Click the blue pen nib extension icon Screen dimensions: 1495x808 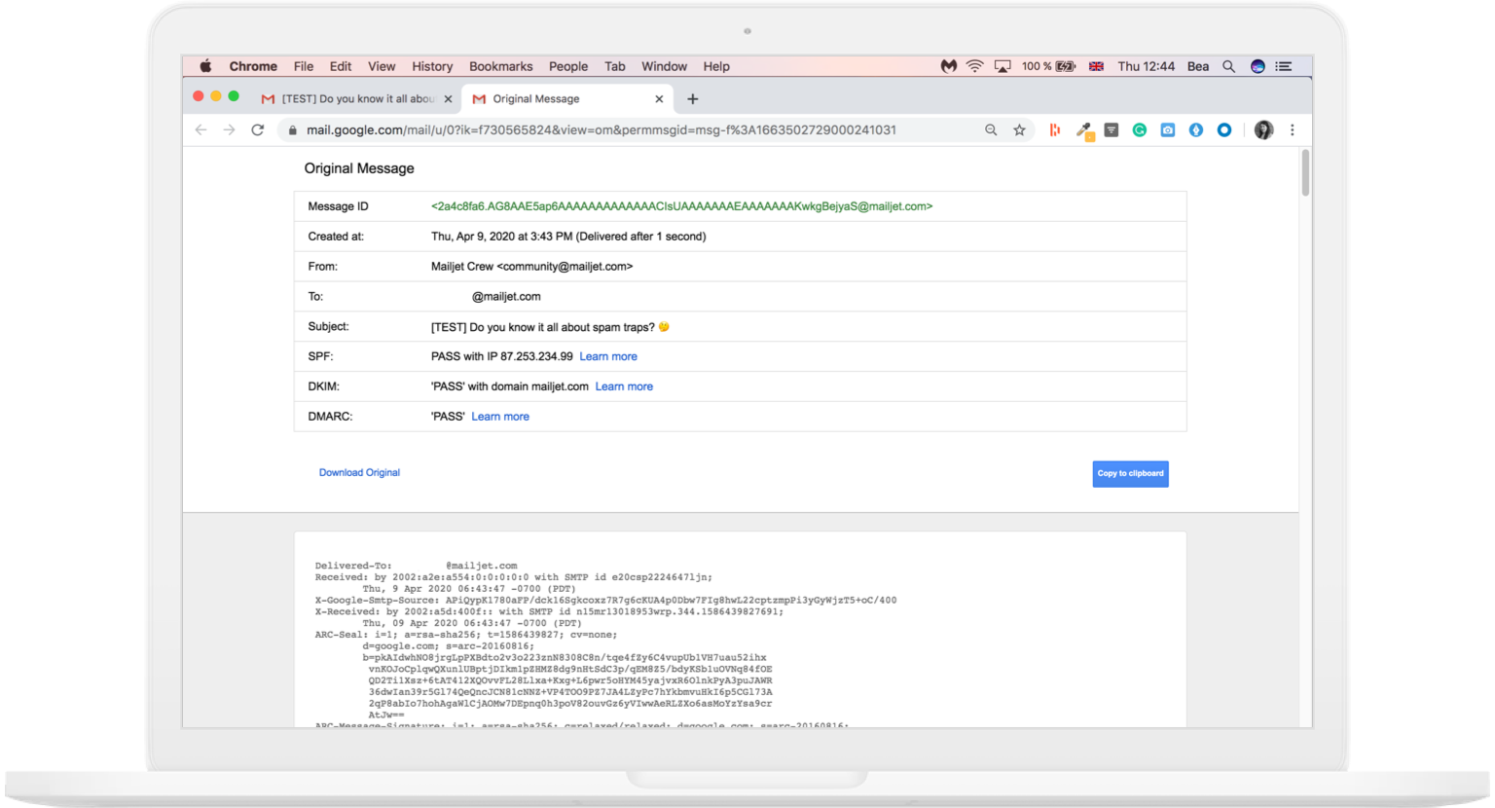1195,129
